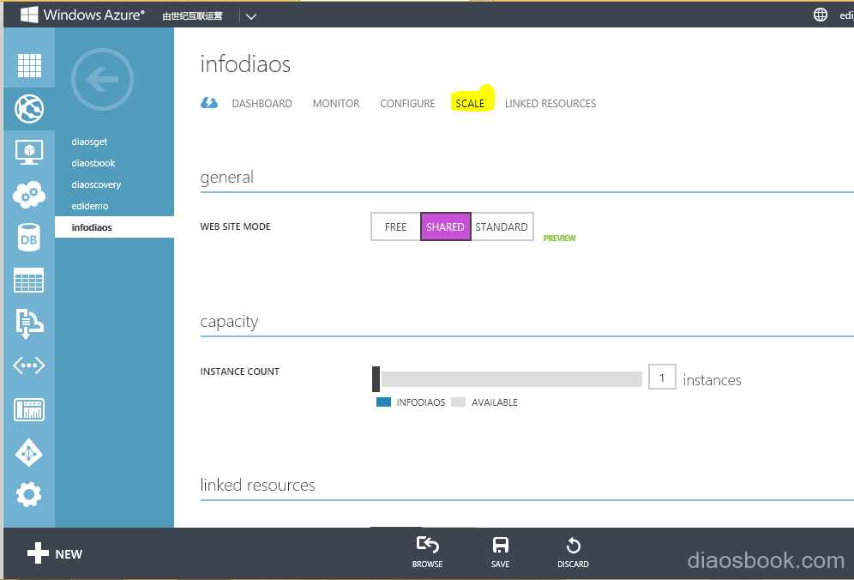
Task: Open the Cloud Services gear-cloud icon
Action: click(x=29, y=195)
